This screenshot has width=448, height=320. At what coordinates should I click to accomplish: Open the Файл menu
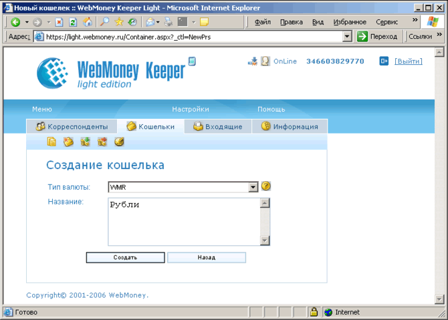(x=263, y=22)
